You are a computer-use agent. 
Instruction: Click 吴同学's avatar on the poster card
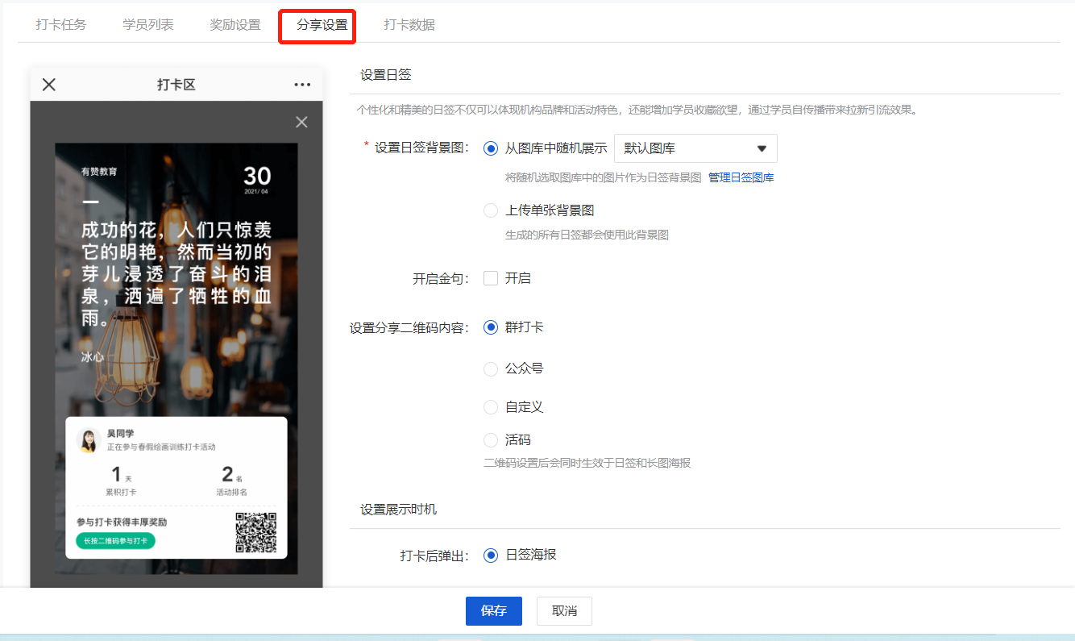pyautogui.click(x=88, y=439)
